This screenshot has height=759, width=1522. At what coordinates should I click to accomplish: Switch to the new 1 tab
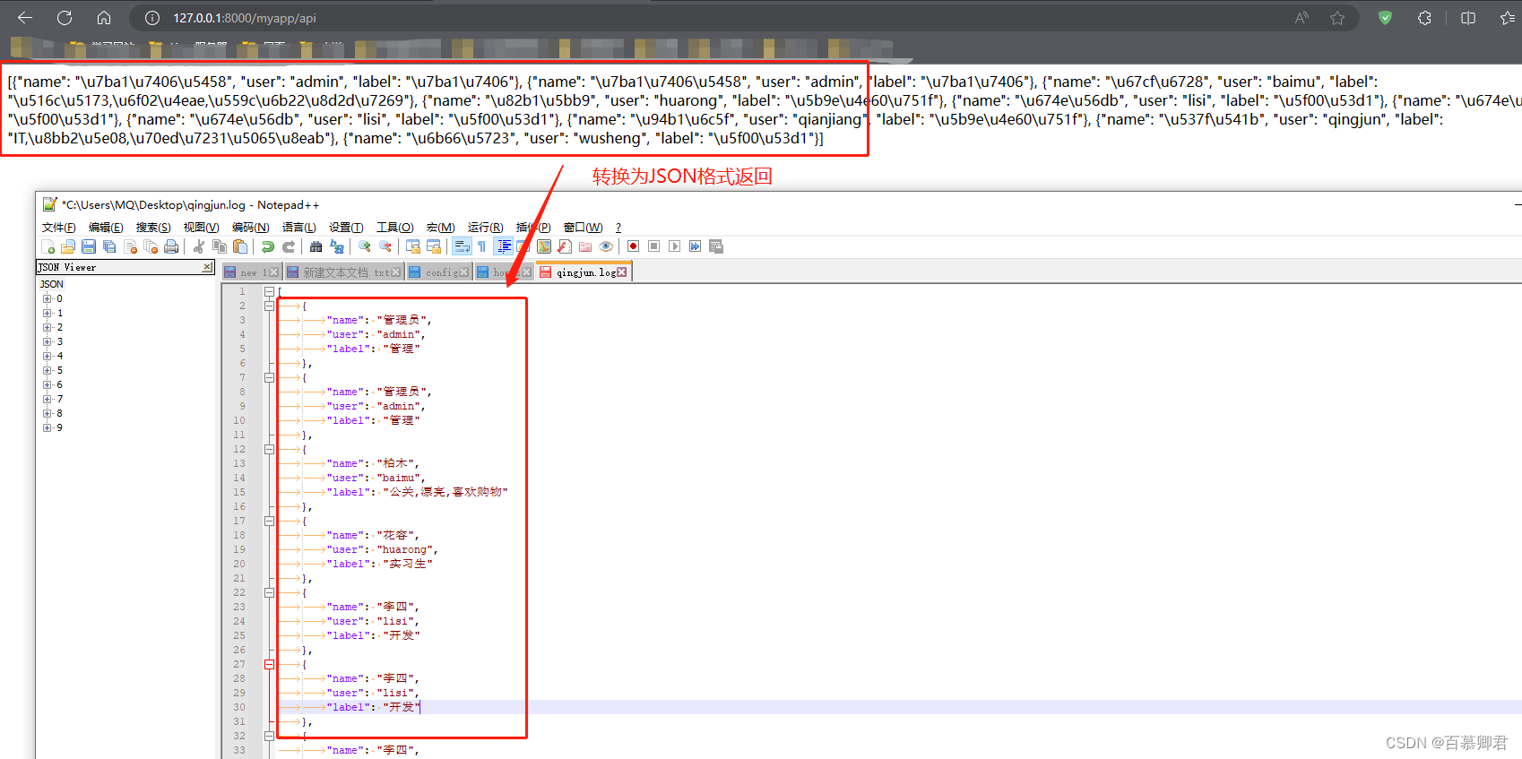pyautogui.click(x=251, y=272)
